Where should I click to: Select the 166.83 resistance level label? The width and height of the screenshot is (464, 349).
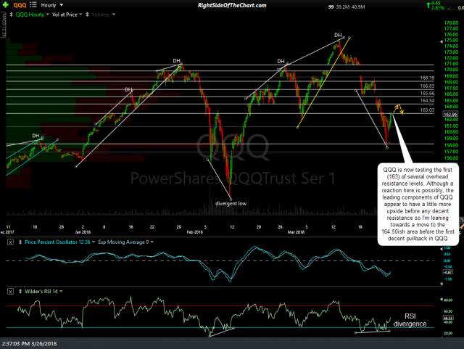click(427, 86)
